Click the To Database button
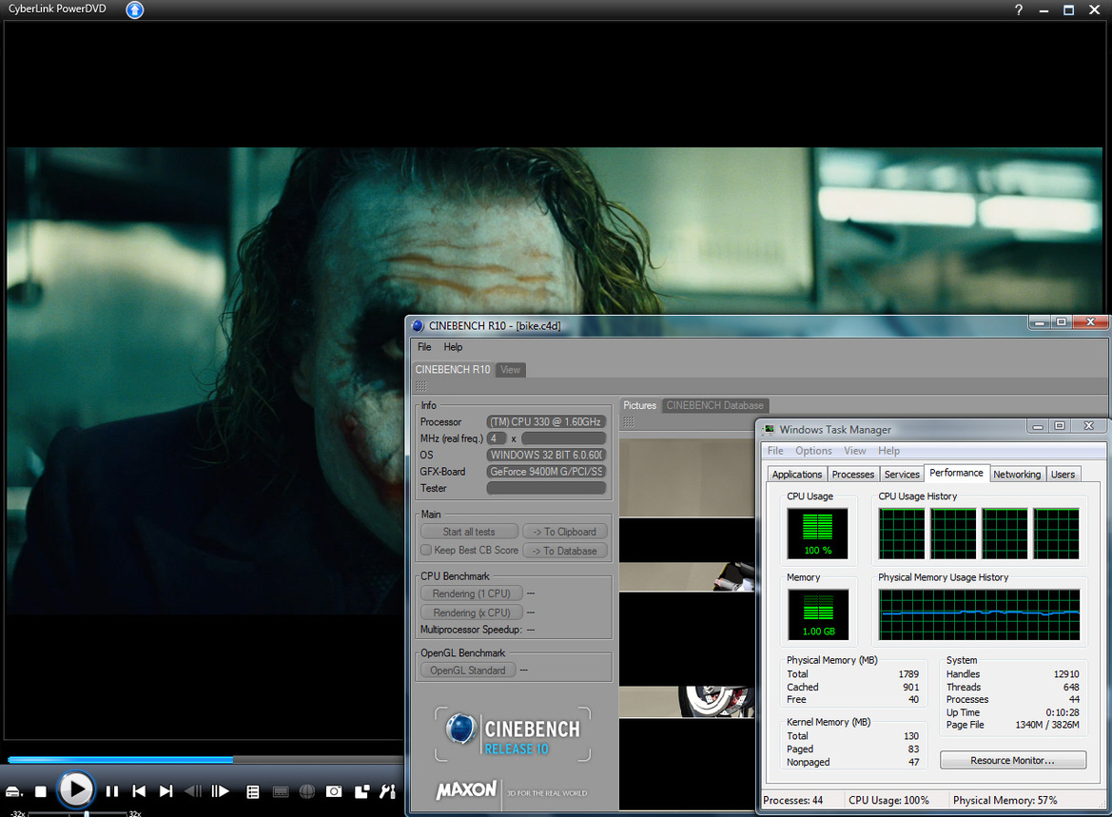Viewport: 1112px width, 817px height. click(x=564, y=551)
